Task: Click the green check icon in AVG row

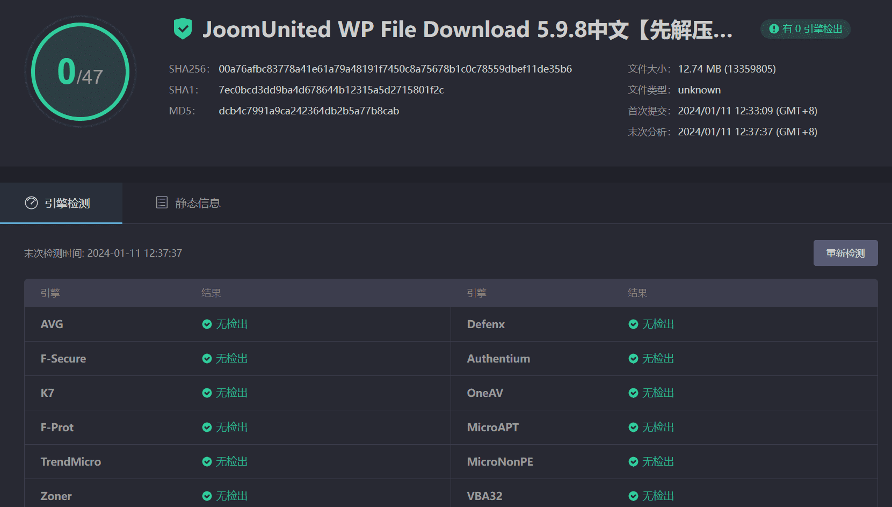Action: pos(207,324)
